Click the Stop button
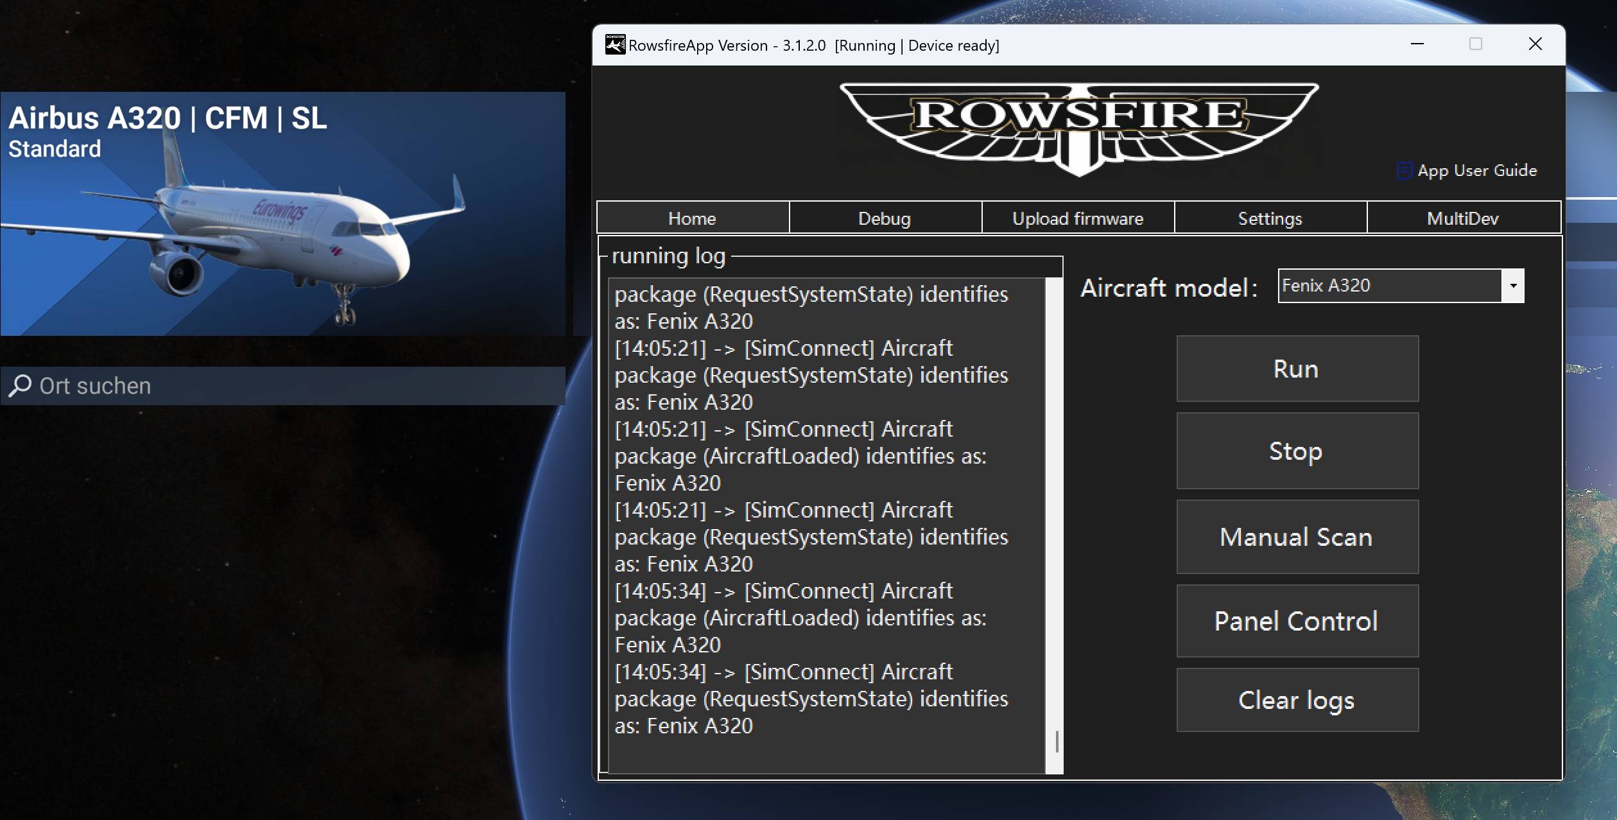This screenshot has width=1617, height=820. point(1297,451)
